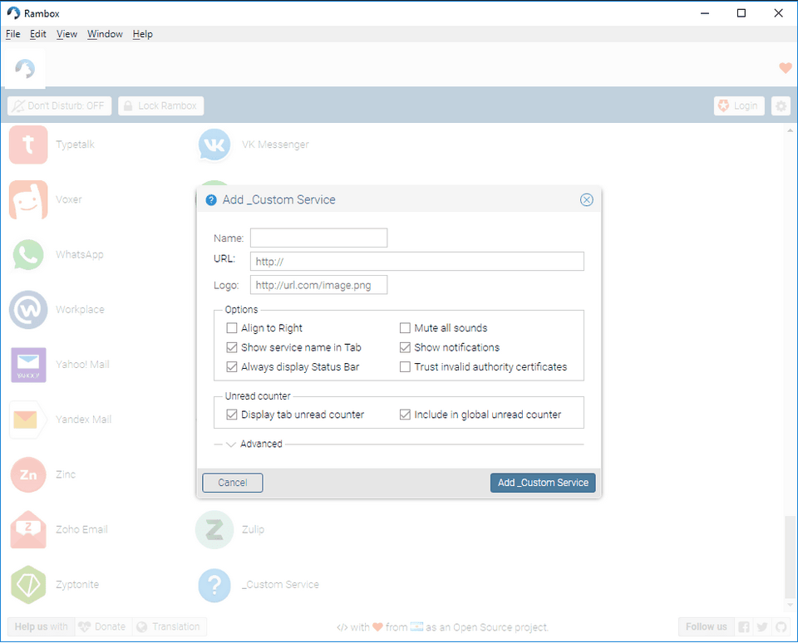This screenshot has height=643, width=798.
Task: Click the scrollbar up arrow
Action: pos(790,130)
